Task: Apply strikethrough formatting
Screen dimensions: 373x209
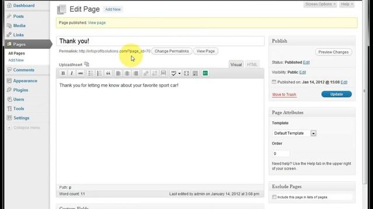Action: (x=80, y=73)
